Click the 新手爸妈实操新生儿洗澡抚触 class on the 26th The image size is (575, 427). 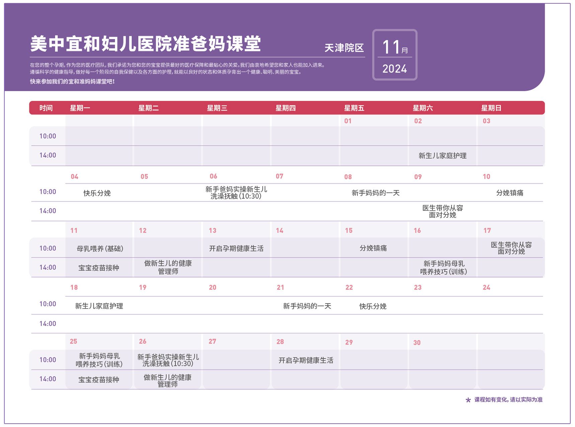[168, 360]
